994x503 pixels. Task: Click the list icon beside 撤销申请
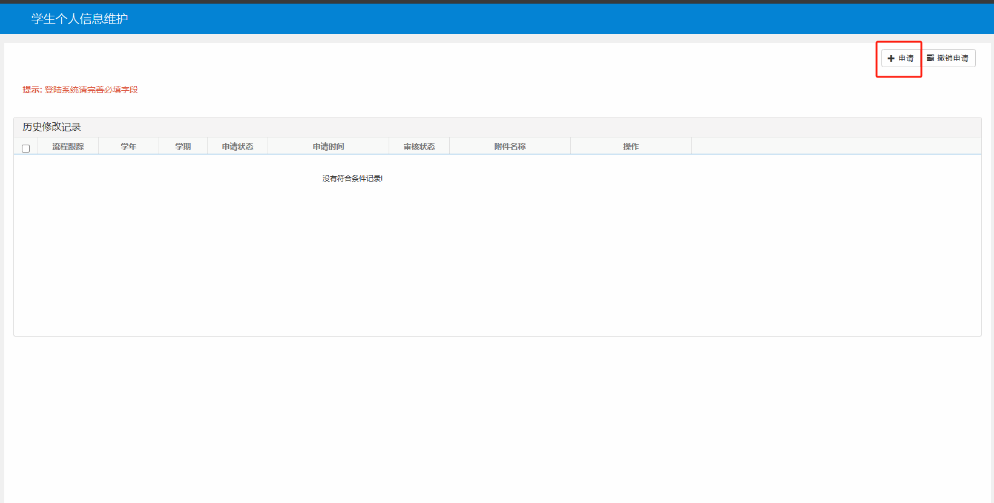coord(930,58)
